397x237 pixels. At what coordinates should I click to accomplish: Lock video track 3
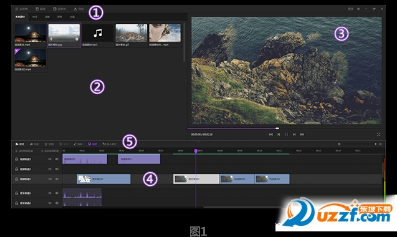16,159
